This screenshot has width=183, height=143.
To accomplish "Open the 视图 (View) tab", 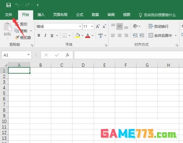I will (127, 15).
